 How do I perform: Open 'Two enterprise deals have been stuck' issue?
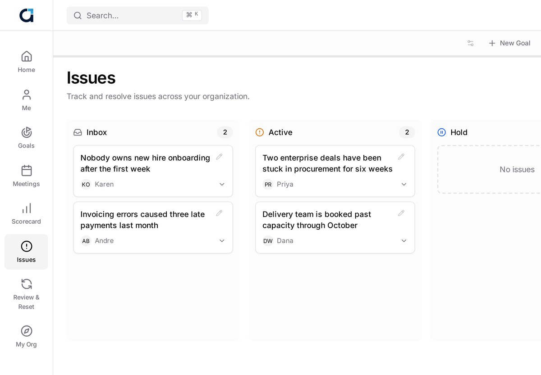pos(327,163)
